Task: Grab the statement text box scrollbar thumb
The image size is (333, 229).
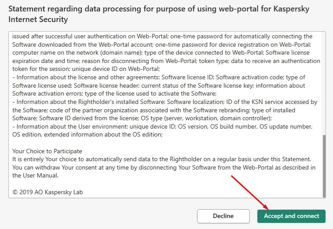Action: coord(324,166)
